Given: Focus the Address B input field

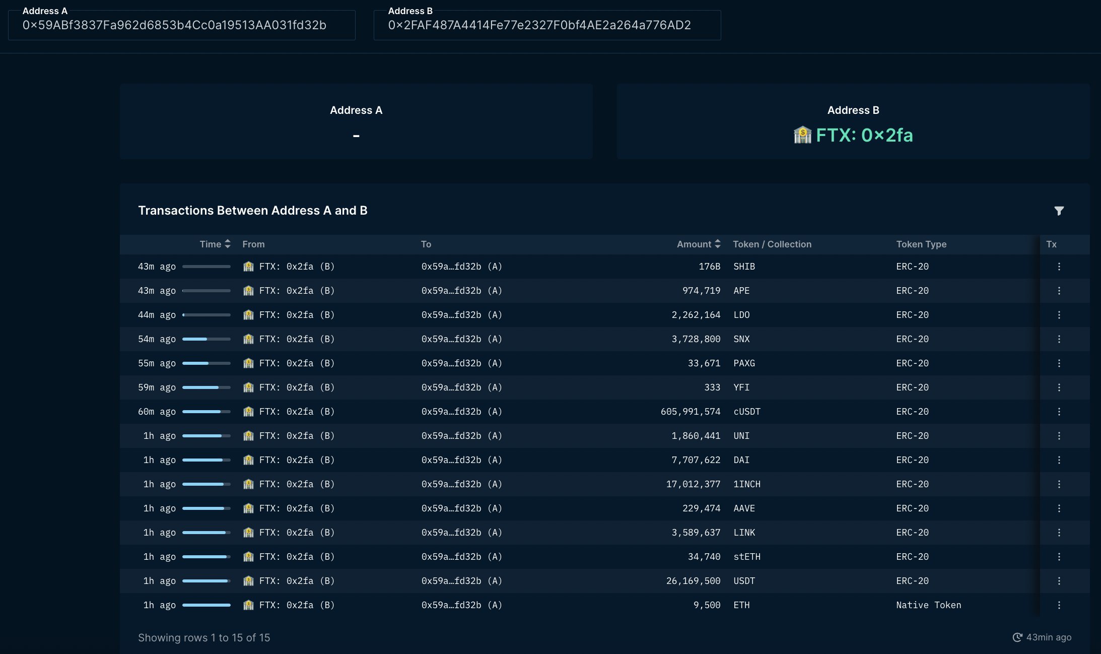Looking at the screenshot, I should coord(547,25).
